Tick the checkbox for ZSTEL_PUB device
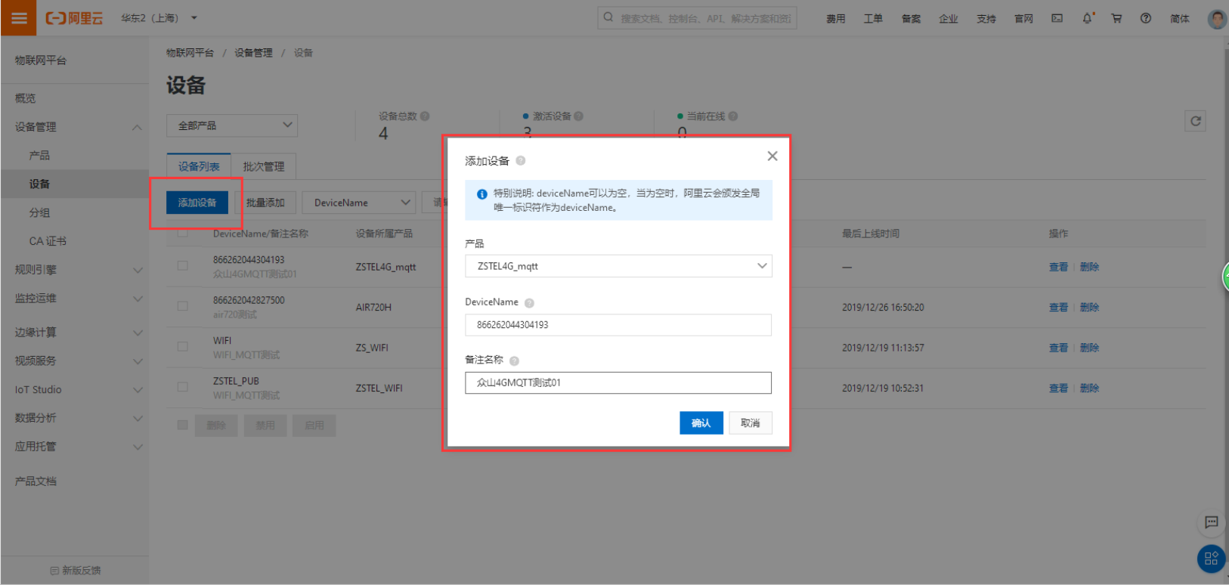Screen dimensions: 1229x585 tap(182, 387)
